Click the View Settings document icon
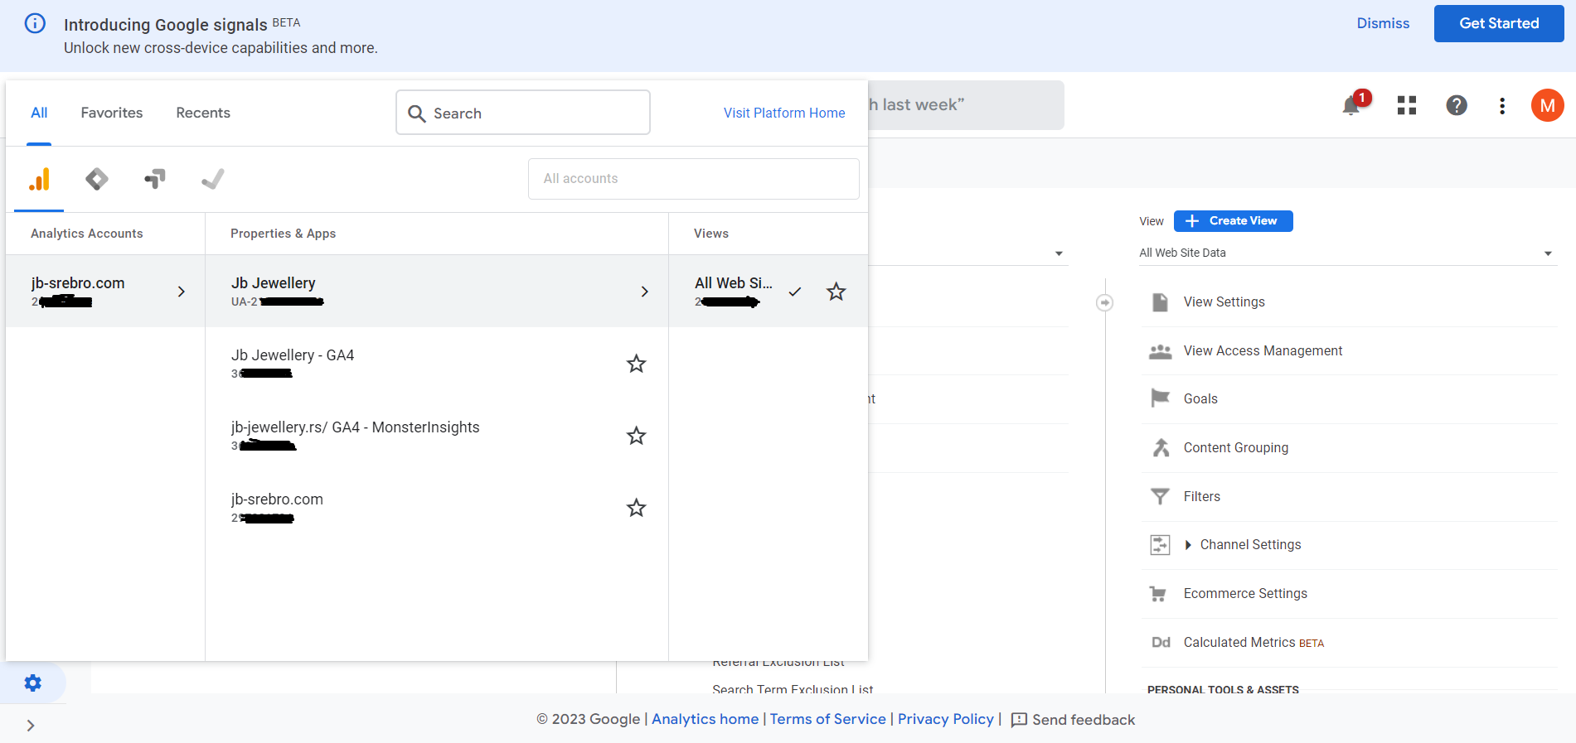This screenshot has height=743, width=1576. (x=1161, y=302)
